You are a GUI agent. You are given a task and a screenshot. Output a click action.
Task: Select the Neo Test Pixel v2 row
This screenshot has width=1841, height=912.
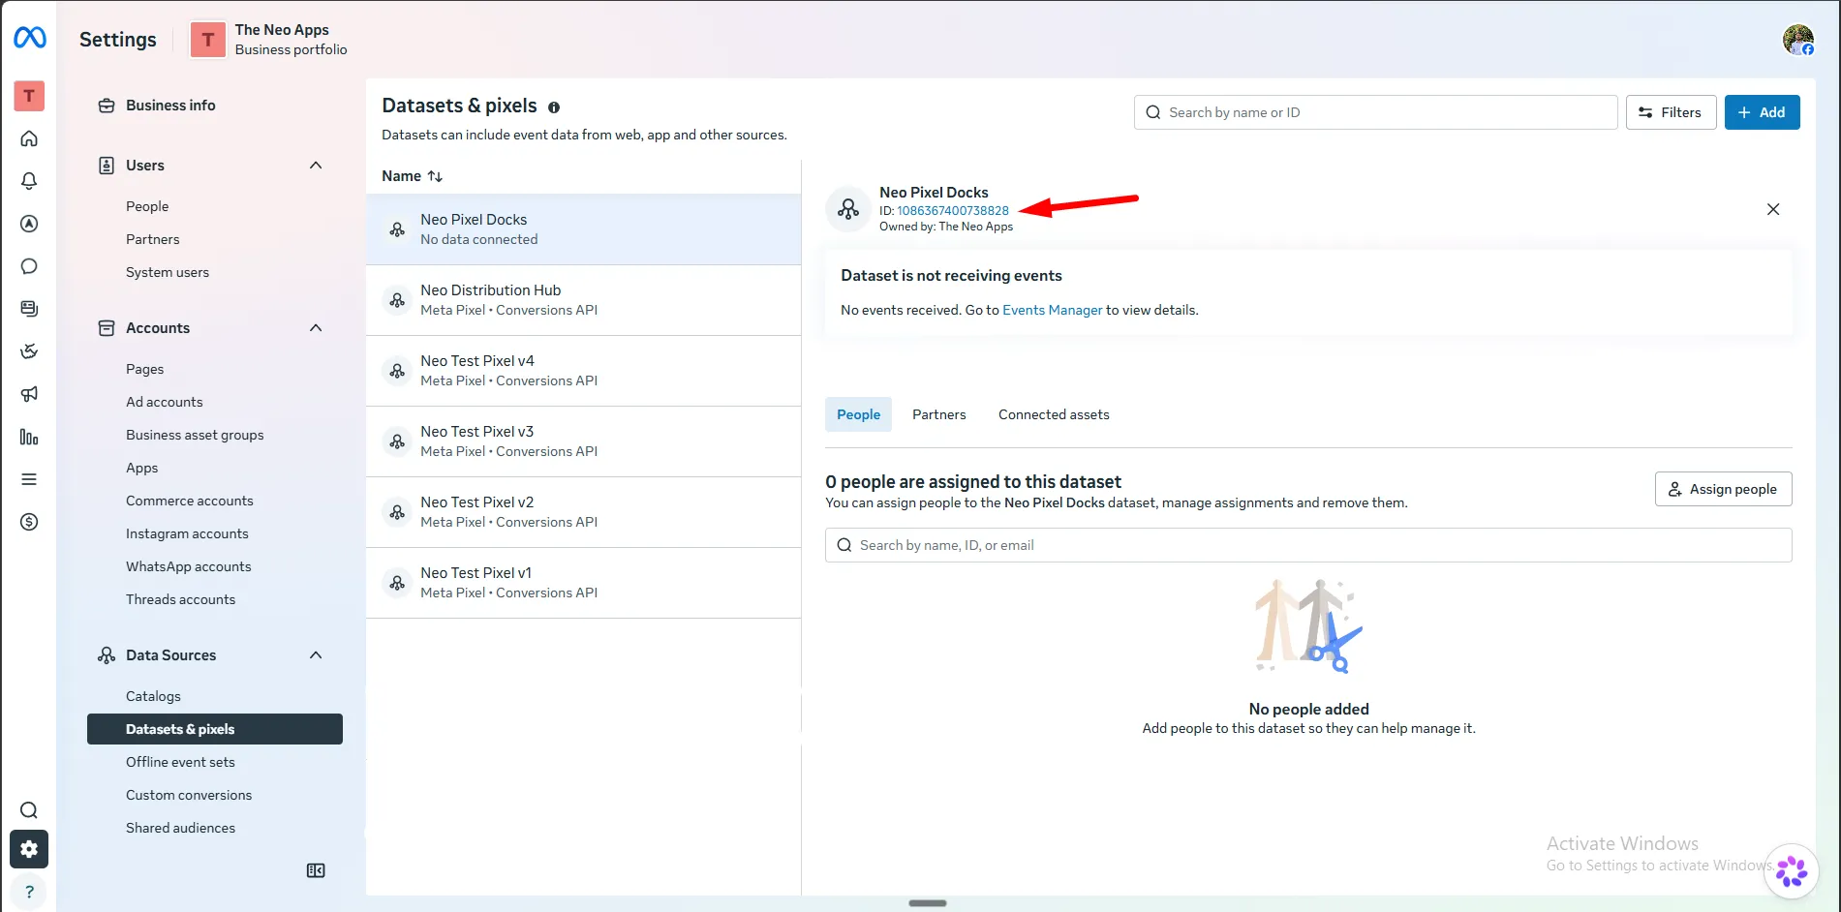click(x=583, y=512)
